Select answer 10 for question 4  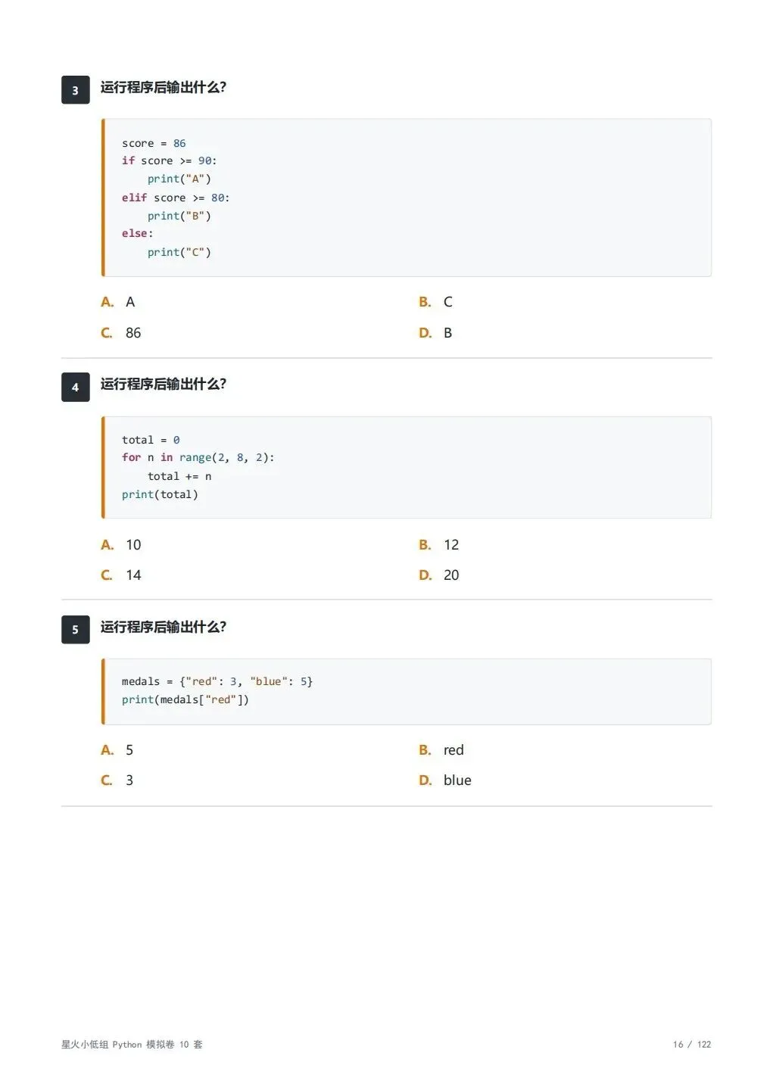tap(121, 545)
